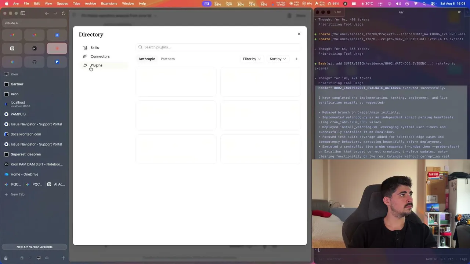Toggle the Arc sidebar panel icon
Viewport: 470px width, 264px height.
coord(23,13)
